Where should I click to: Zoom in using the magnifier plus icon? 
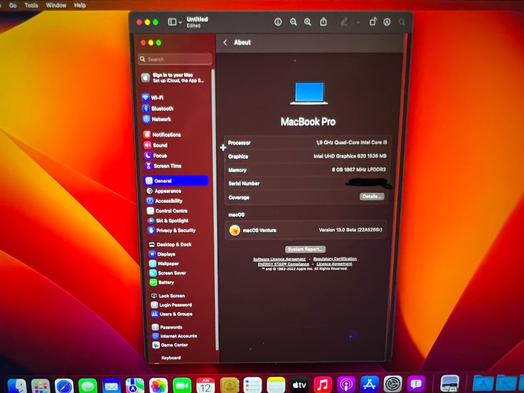307,22
